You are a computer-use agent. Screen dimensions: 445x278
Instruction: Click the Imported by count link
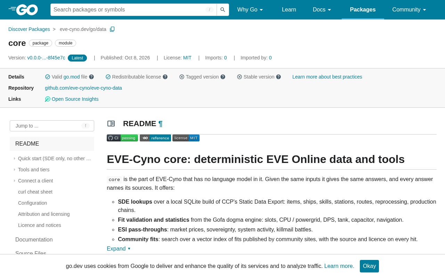click(270, 58)
